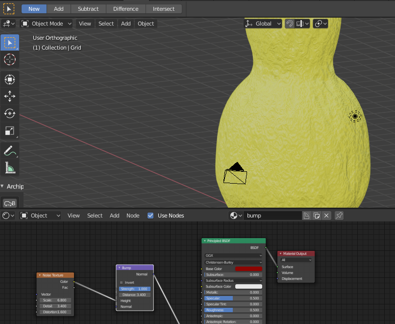Viewport: 395px width, 324px height.
Task: Open the viewport Object menu
Action: (146, 24)
